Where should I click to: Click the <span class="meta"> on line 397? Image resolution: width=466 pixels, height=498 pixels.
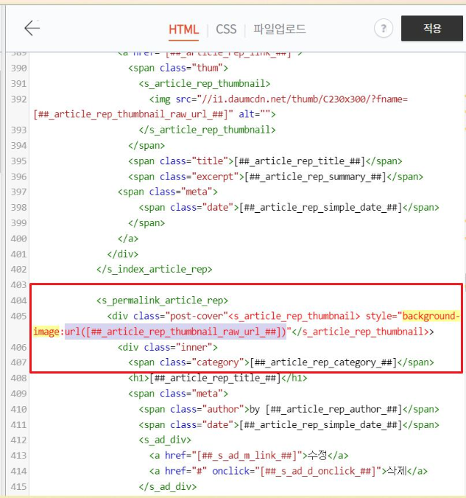167,192
